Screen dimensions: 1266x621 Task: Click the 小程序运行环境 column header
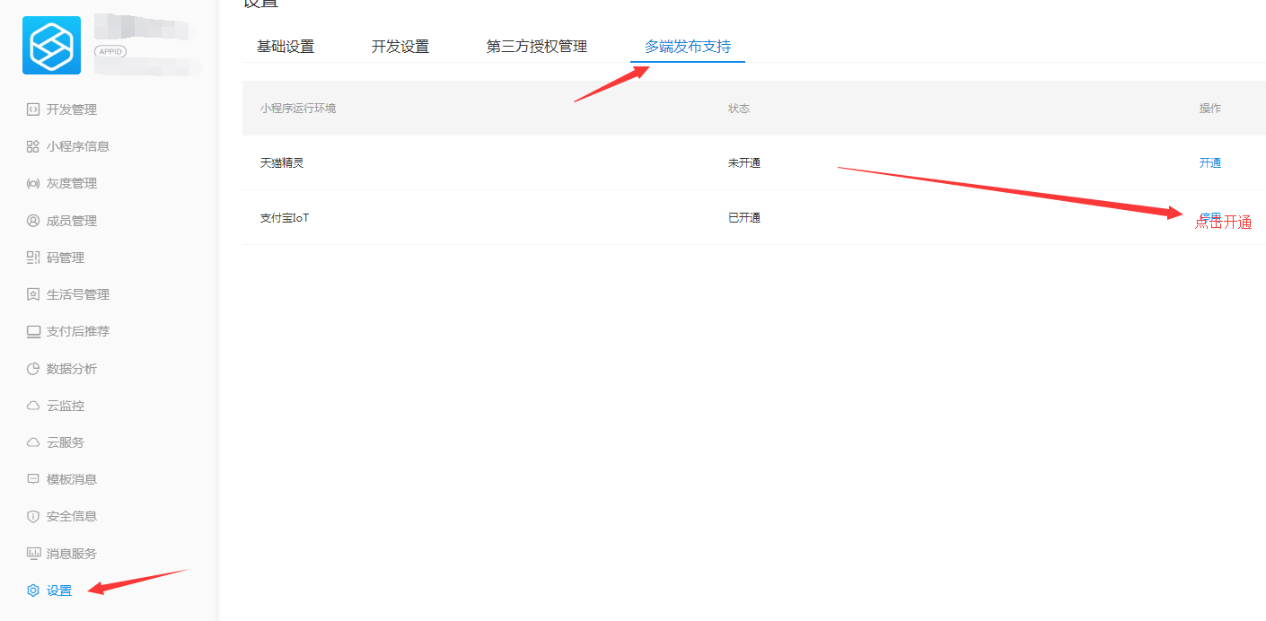(x=298, y=109)
